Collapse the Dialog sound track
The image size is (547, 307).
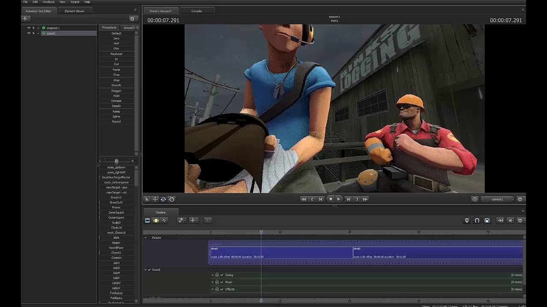coord(212,275)
